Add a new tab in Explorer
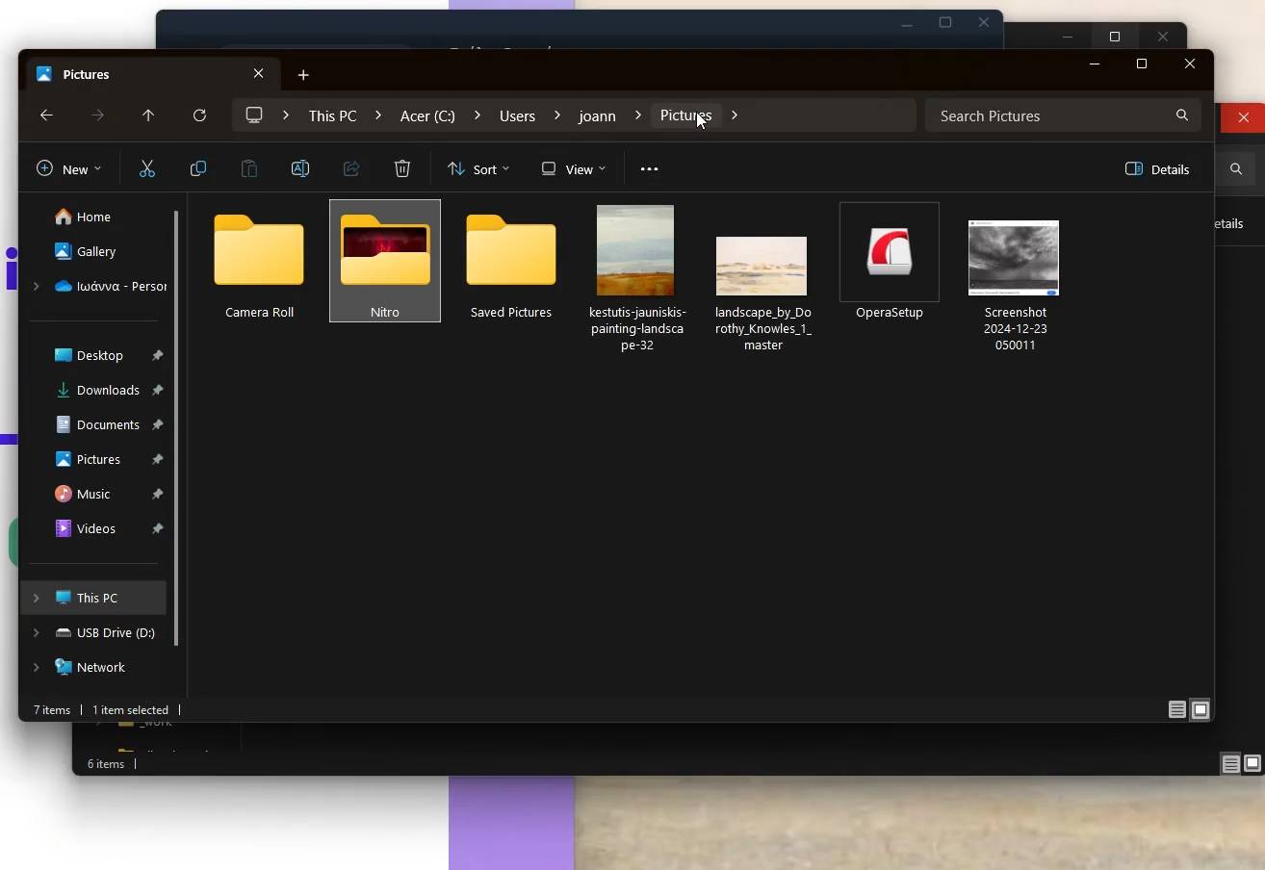The image size is (1265, 870). (303, 75)
